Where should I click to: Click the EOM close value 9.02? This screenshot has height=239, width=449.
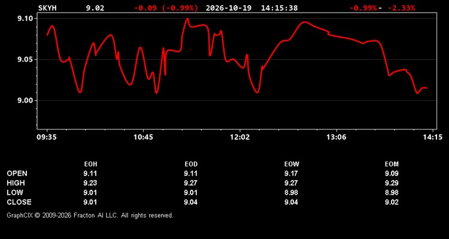tap(392, 202)
